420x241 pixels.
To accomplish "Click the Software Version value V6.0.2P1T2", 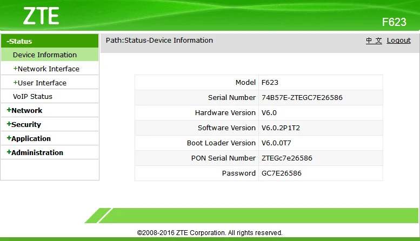I will (281, 128).
